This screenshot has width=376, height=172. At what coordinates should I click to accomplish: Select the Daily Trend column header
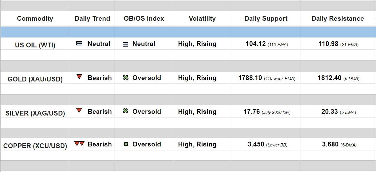92,19
